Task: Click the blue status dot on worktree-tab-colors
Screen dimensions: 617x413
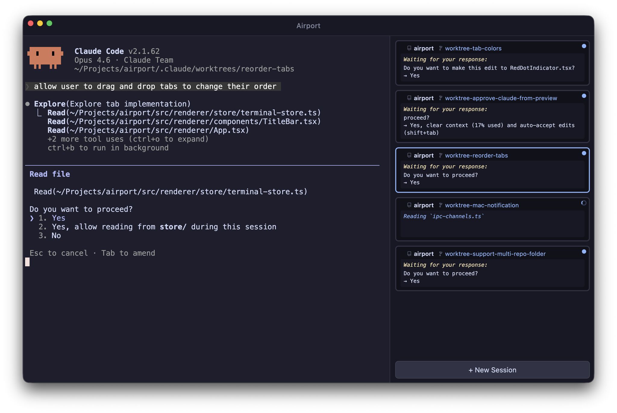Action: tap(584, 46)
